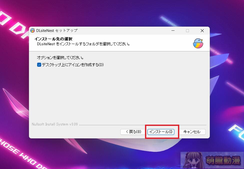The width and height of the screenshot is (244, 169).
Task: Click the DLsiteNest セットアップ title bar text
Action: [x=57, y=30]
